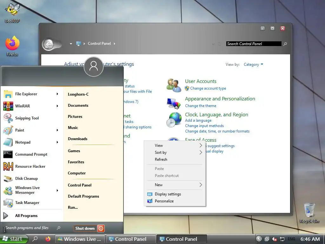Click Add a language link
The height and width of the screenshot is (244, 325).
pos(198,120)
